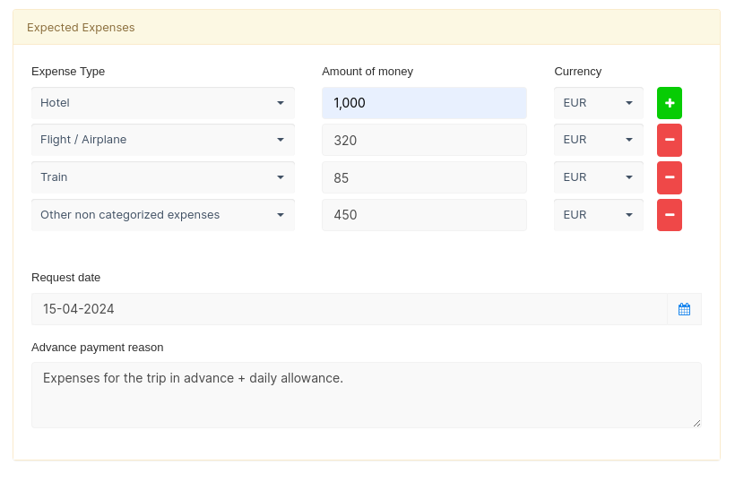Open the Hotel expense type dropdown
Screen dimensions: 735x482
point(162,103)
